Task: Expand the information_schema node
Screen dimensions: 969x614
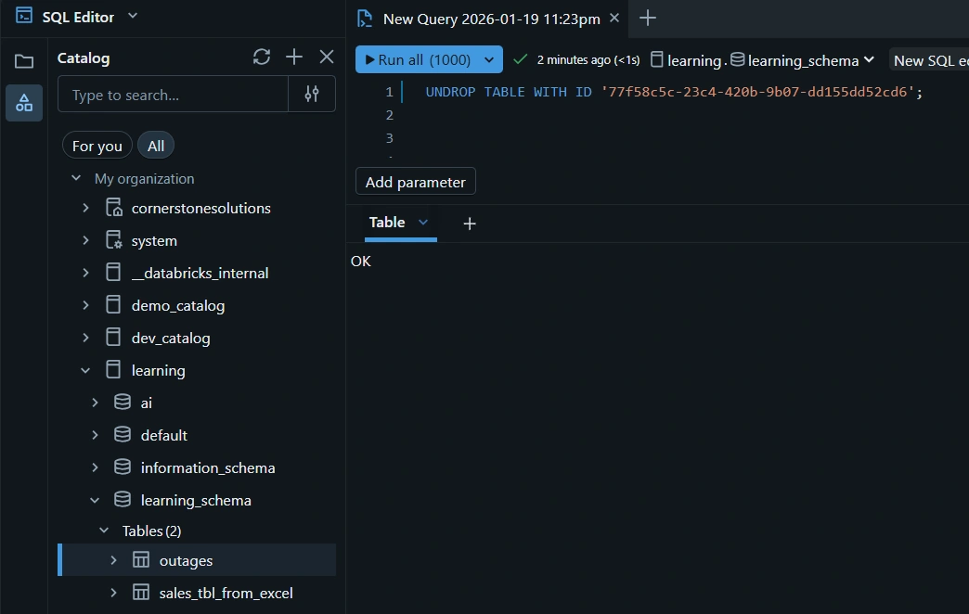Action: coord(96,467)
